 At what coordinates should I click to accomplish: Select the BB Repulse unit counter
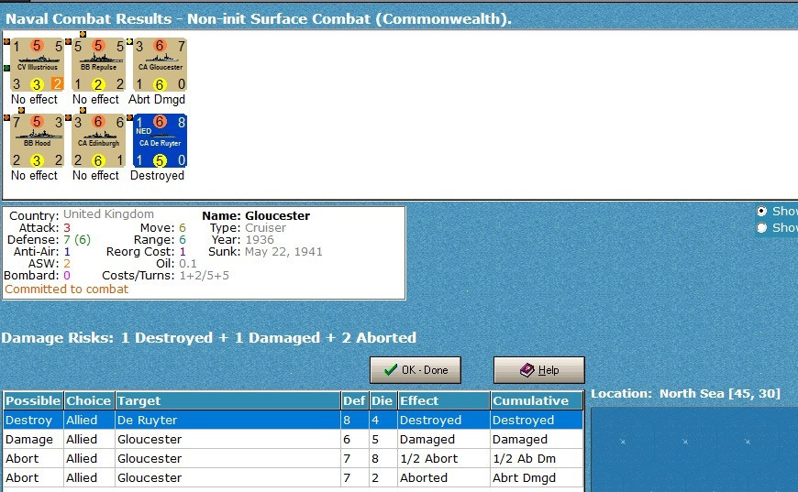pyautogui.click(x=98, y=65)
